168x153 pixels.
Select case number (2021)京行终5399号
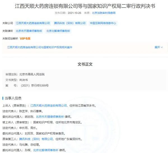(35, 85)
